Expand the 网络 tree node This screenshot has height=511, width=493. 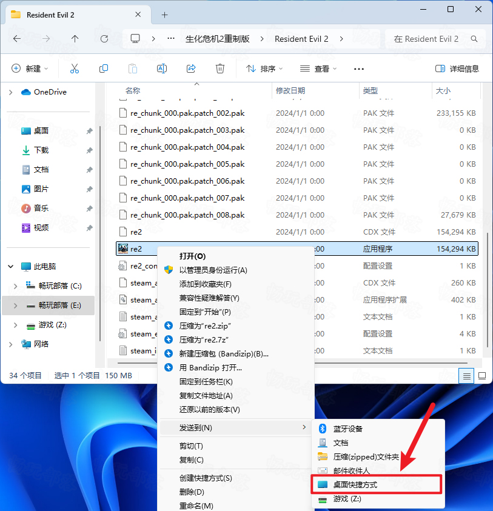tap(10, 344)
